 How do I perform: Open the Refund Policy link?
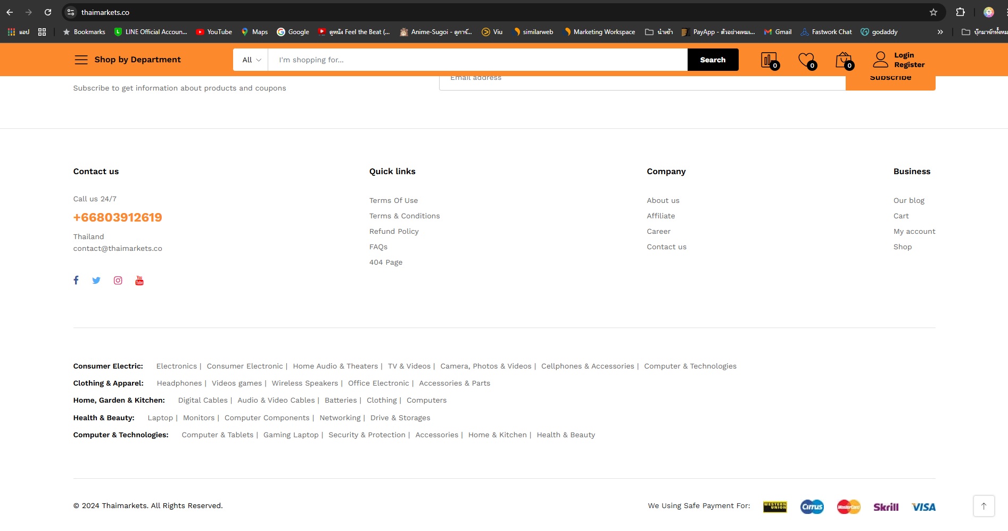coord(394,231)
